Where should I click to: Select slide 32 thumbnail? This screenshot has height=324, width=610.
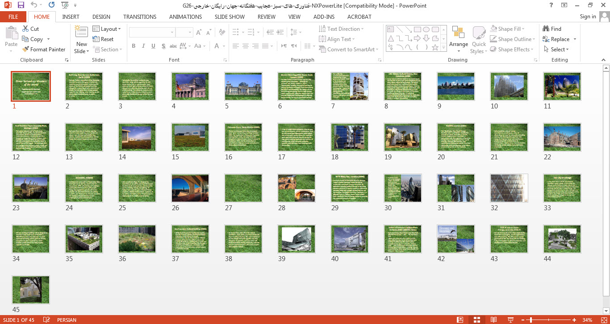(509, 188)
